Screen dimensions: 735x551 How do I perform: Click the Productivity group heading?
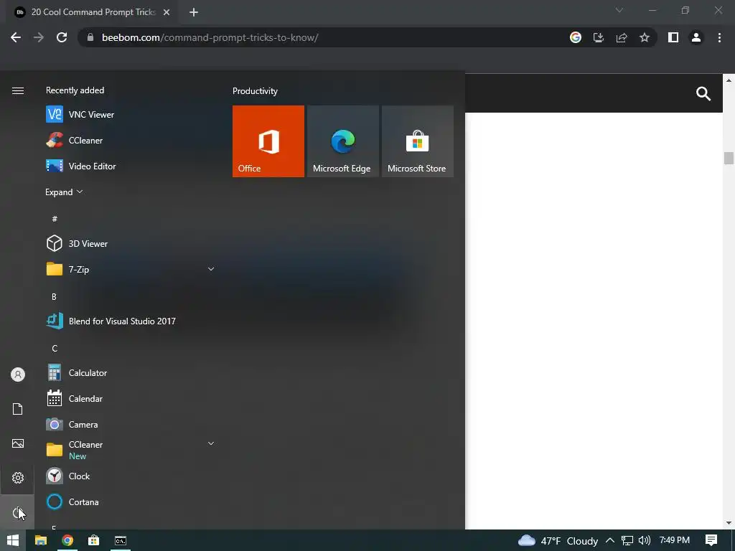(x=255, y=91)
